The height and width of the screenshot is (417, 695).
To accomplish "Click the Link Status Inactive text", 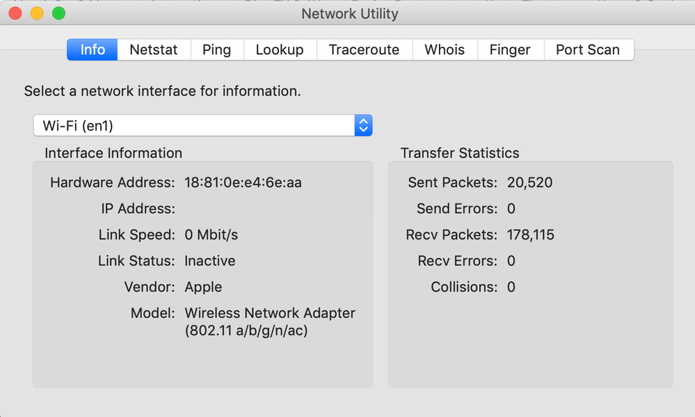I will click(210, 261).
